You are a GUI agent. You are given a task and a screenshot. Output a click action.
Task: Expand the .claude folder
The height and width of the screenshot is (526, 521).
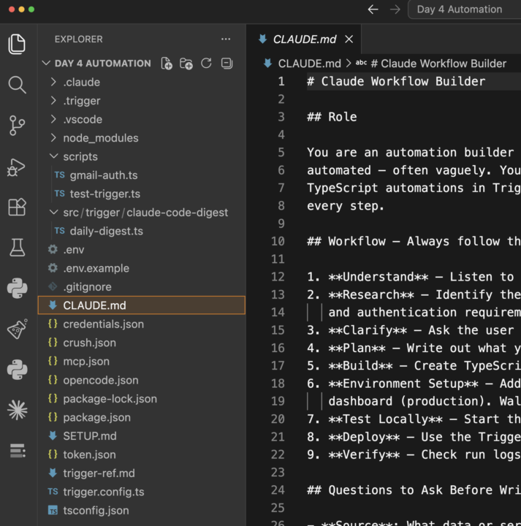[x=142, y=82]
